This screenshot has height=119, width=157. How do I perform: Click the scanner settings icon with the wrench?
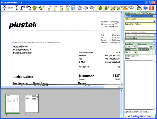click(x=92, y=8)
